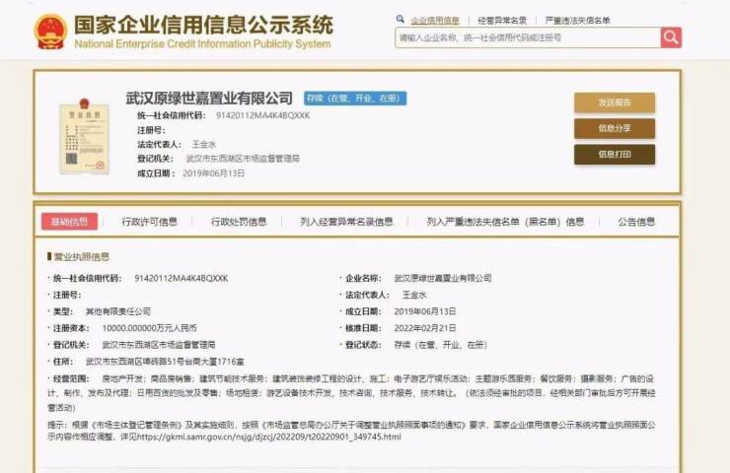Click the site title 国家企业信用信息公示系统

pos(203,25)
